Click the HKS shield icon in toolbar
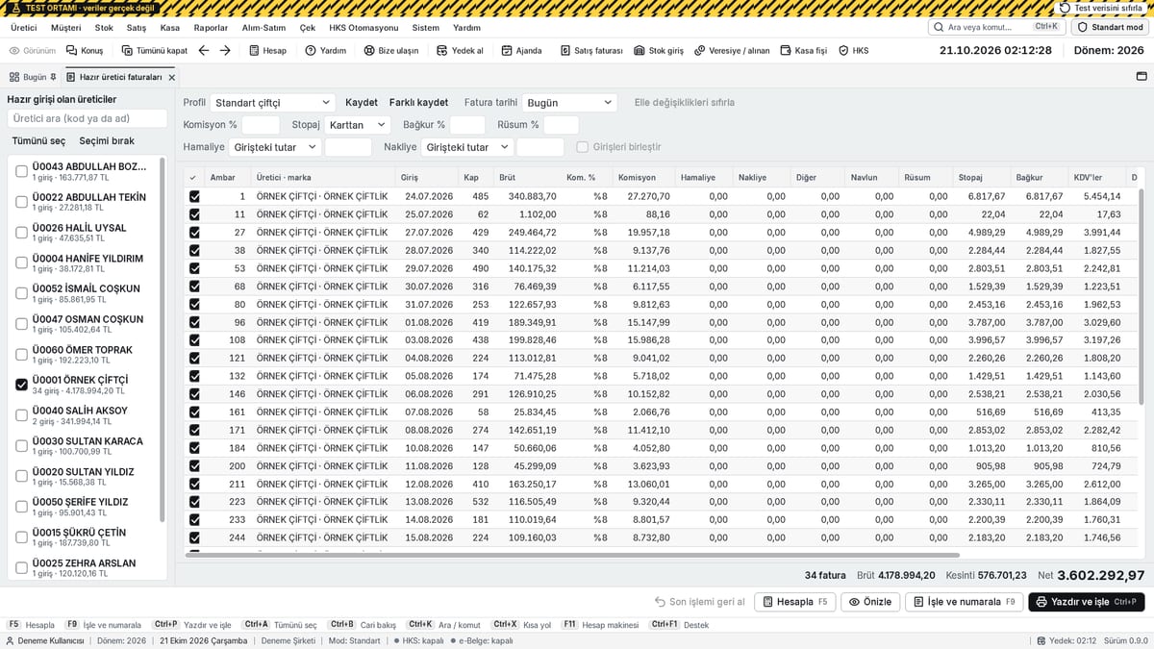 tap(843, 50)
